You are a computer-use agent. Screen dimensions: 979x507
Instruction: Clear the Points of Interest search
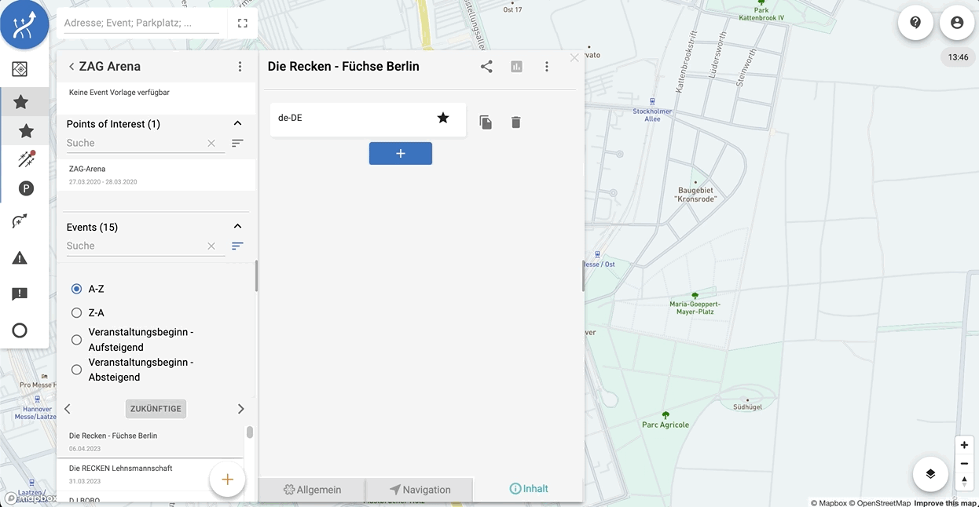tap(211, 144)
